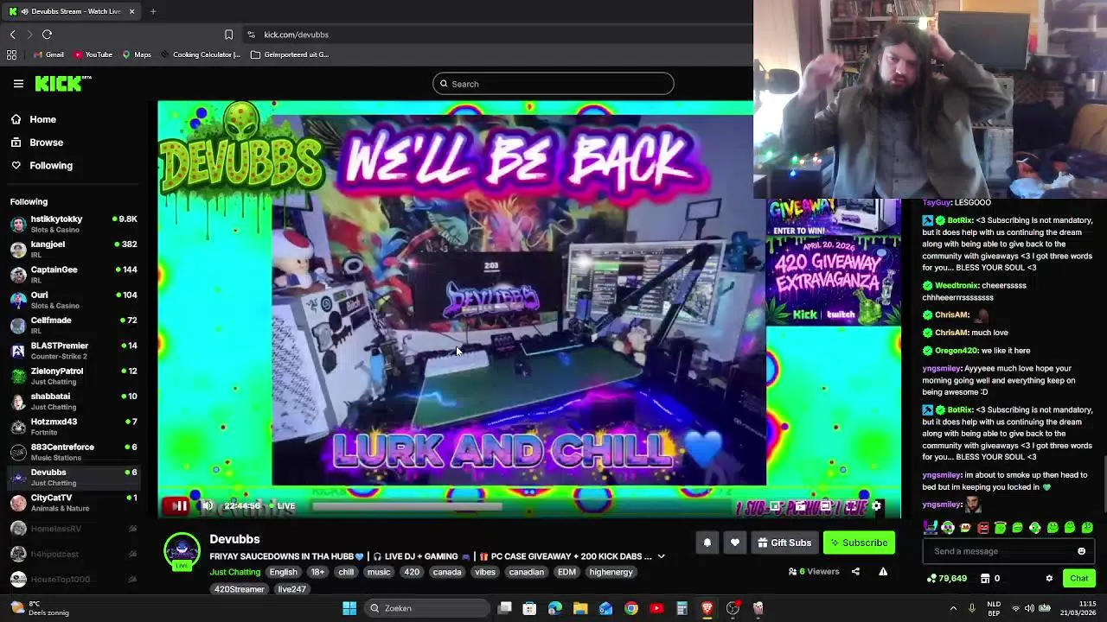
Task: Open hstikkytokky channel in Following list
Action: (74, 224)
